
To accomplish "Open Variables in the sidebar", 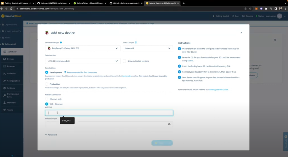I will point(12,73).
